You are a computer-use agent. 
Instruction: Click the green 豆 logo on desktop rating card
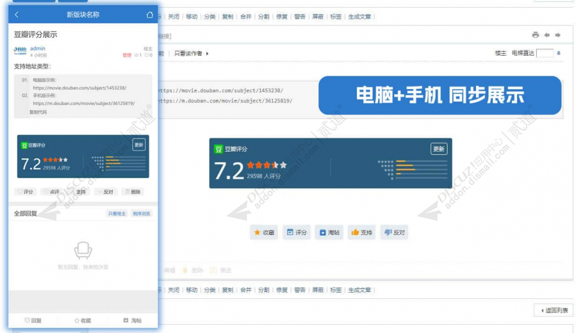[x=218, y=149]
